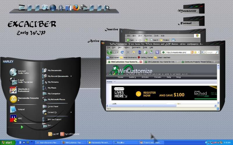Close the active WinCustomize tab
This screenshot has width=233, height=145.
141,62
